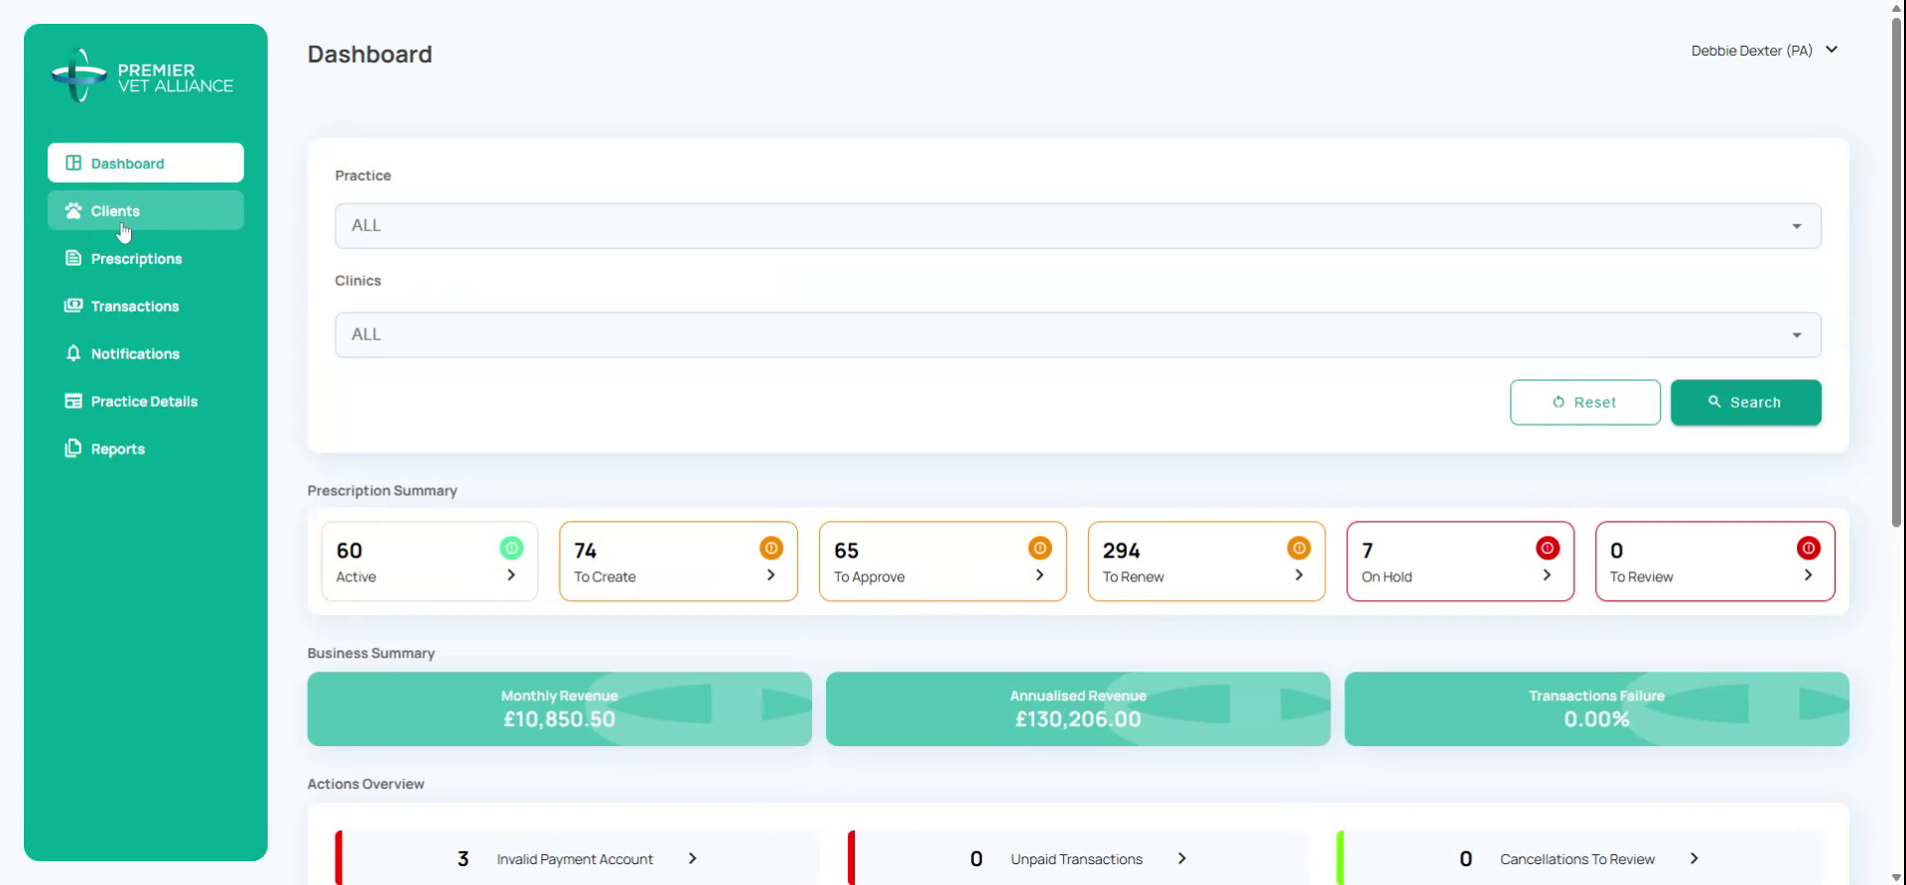Click the chevron on the To Approve card
This screenshot has height=885, width=1906.
(1039, 575)
